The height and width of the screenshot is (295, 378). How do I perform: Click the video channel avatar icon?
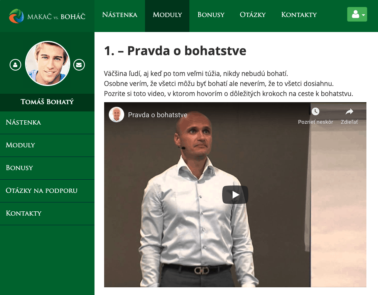click(x=116, y=115)
